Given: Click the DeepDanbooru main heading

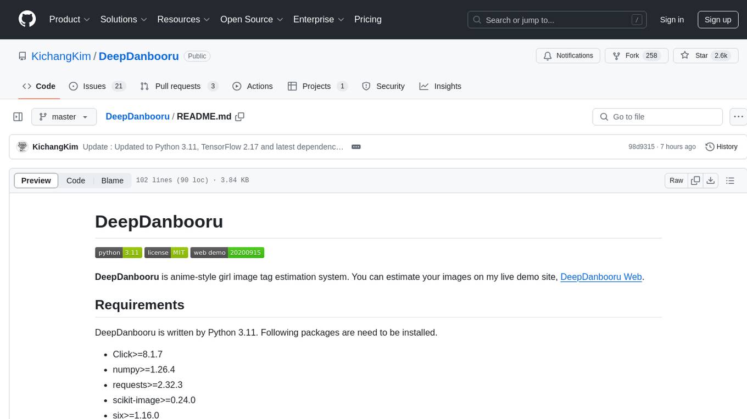Looking at the screenshot, I should pos(159,222).
